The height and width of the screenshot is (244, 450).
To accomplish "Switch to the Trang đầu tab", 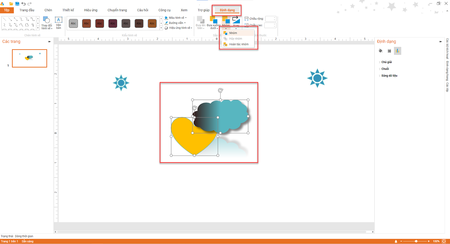I will [27, 10].
